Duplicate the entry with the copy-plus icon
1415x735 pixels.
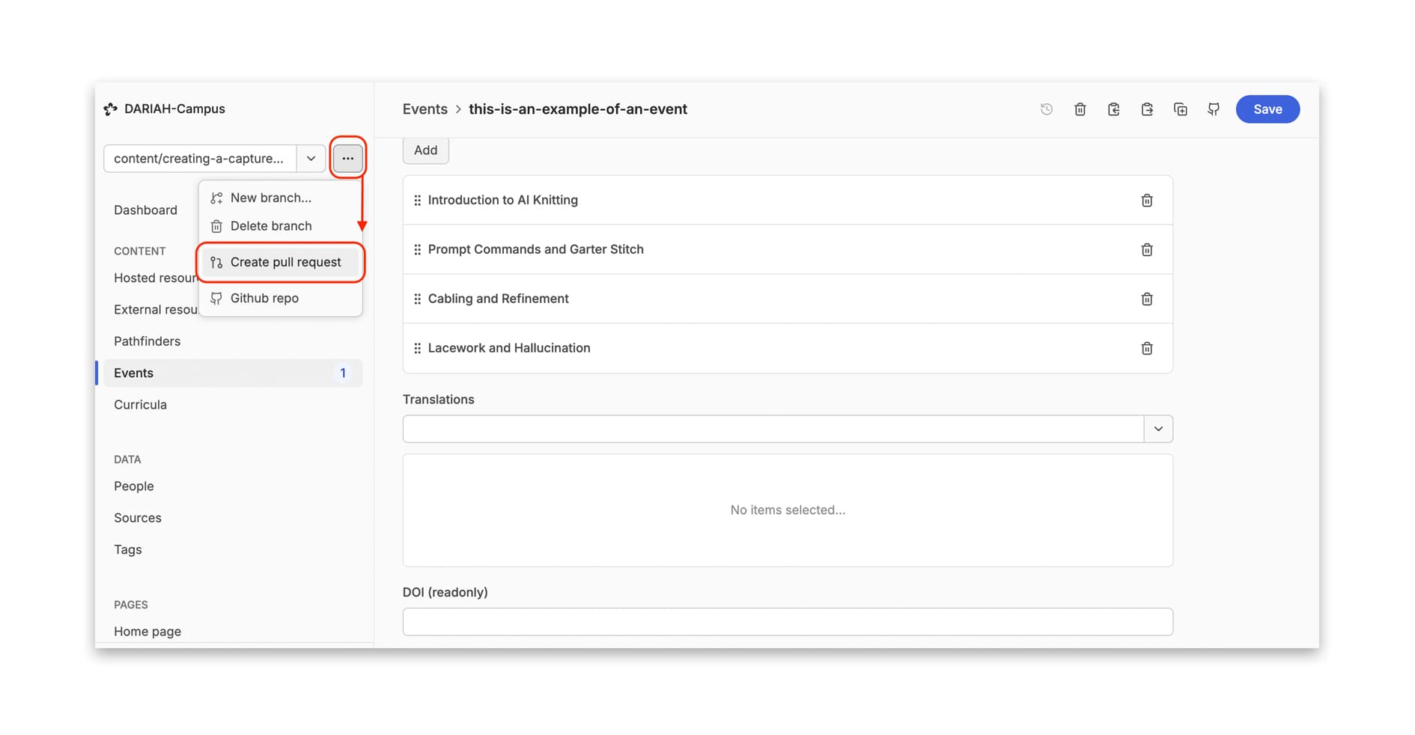coord(1180,109)
